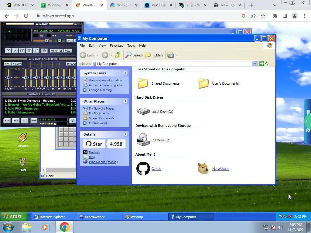The height and width of the screenshot is (233, 311).
Task: Open Help menu in My Computer
Action: click(142, 46)
